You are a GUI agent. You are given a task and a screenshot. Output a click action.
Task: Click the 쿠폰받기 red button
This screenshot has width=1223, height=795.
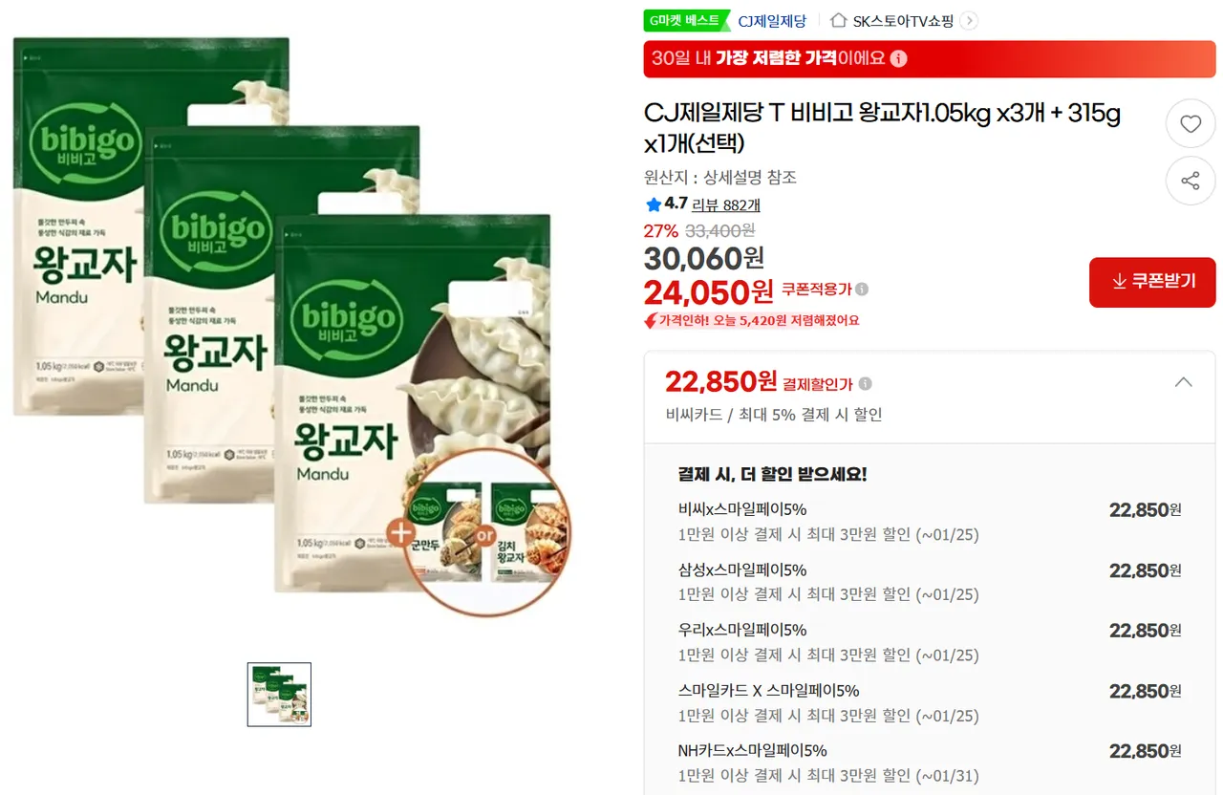1152,282
